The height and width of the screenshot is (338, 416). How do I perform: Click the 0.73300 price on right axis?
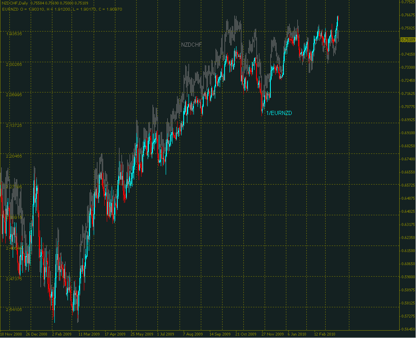pos(408,68)
